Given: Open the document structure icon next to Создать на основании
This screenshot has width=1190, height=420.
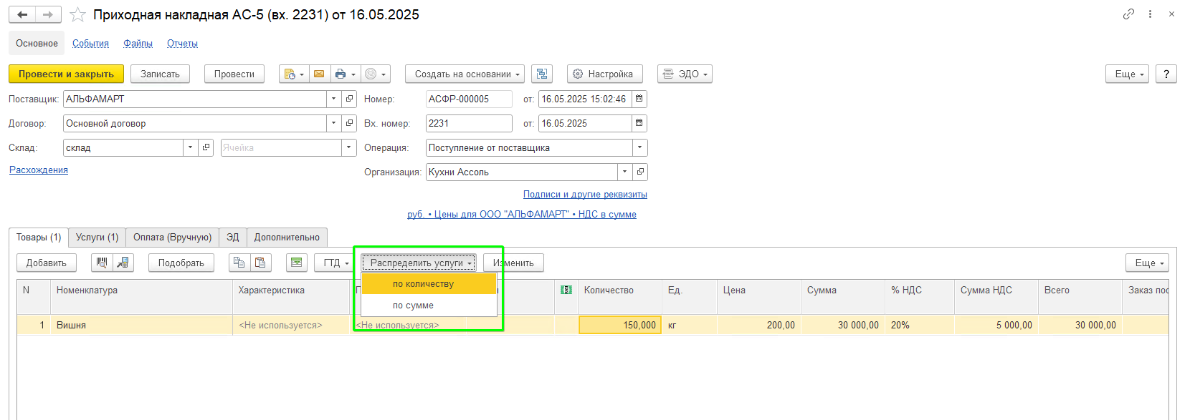Looking at the screenshot, I should pyautogui.click(x=542, y=74).
